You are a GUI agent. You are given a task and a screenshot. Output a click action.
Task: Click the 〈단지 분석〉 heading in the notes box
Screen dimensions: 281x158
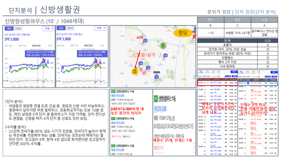click(14, 101)
